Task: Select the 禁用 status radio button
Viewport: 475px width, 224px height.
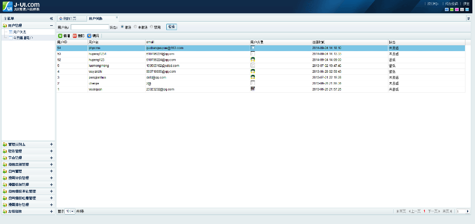Action: coord(151,27)
